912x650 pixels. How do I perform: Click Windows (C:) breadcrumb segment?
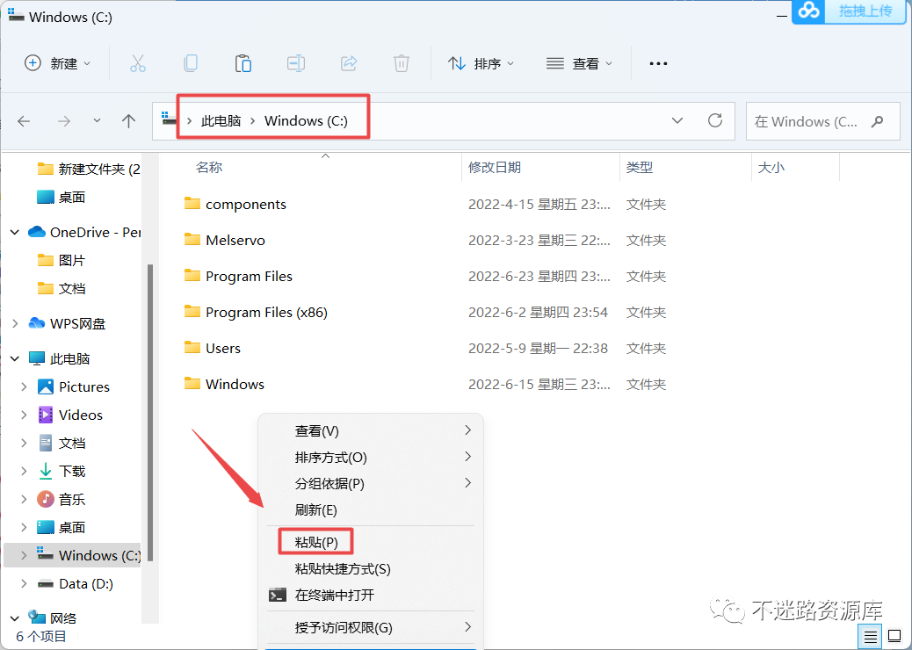point(306,121)
